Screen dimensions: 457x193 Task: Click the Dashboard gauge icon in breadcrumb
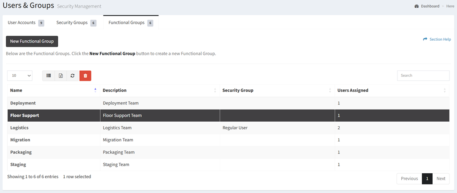(416, 6)
